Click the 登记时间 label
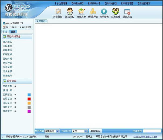Viewport: 163px width, 140px height. [8, 59]
